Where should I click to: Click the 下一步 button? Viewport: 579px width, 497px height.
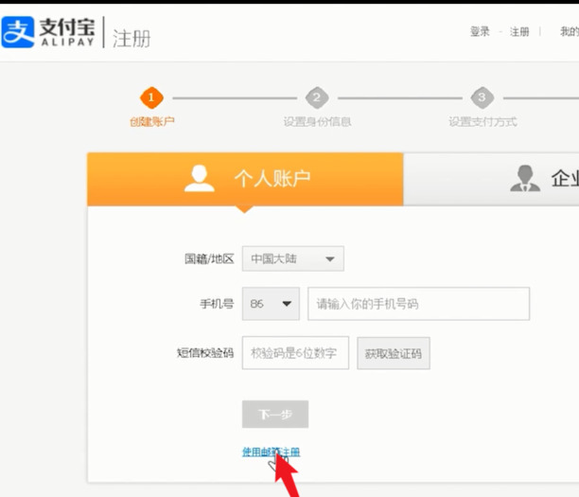pyautogui.click(x=275, y=415)
